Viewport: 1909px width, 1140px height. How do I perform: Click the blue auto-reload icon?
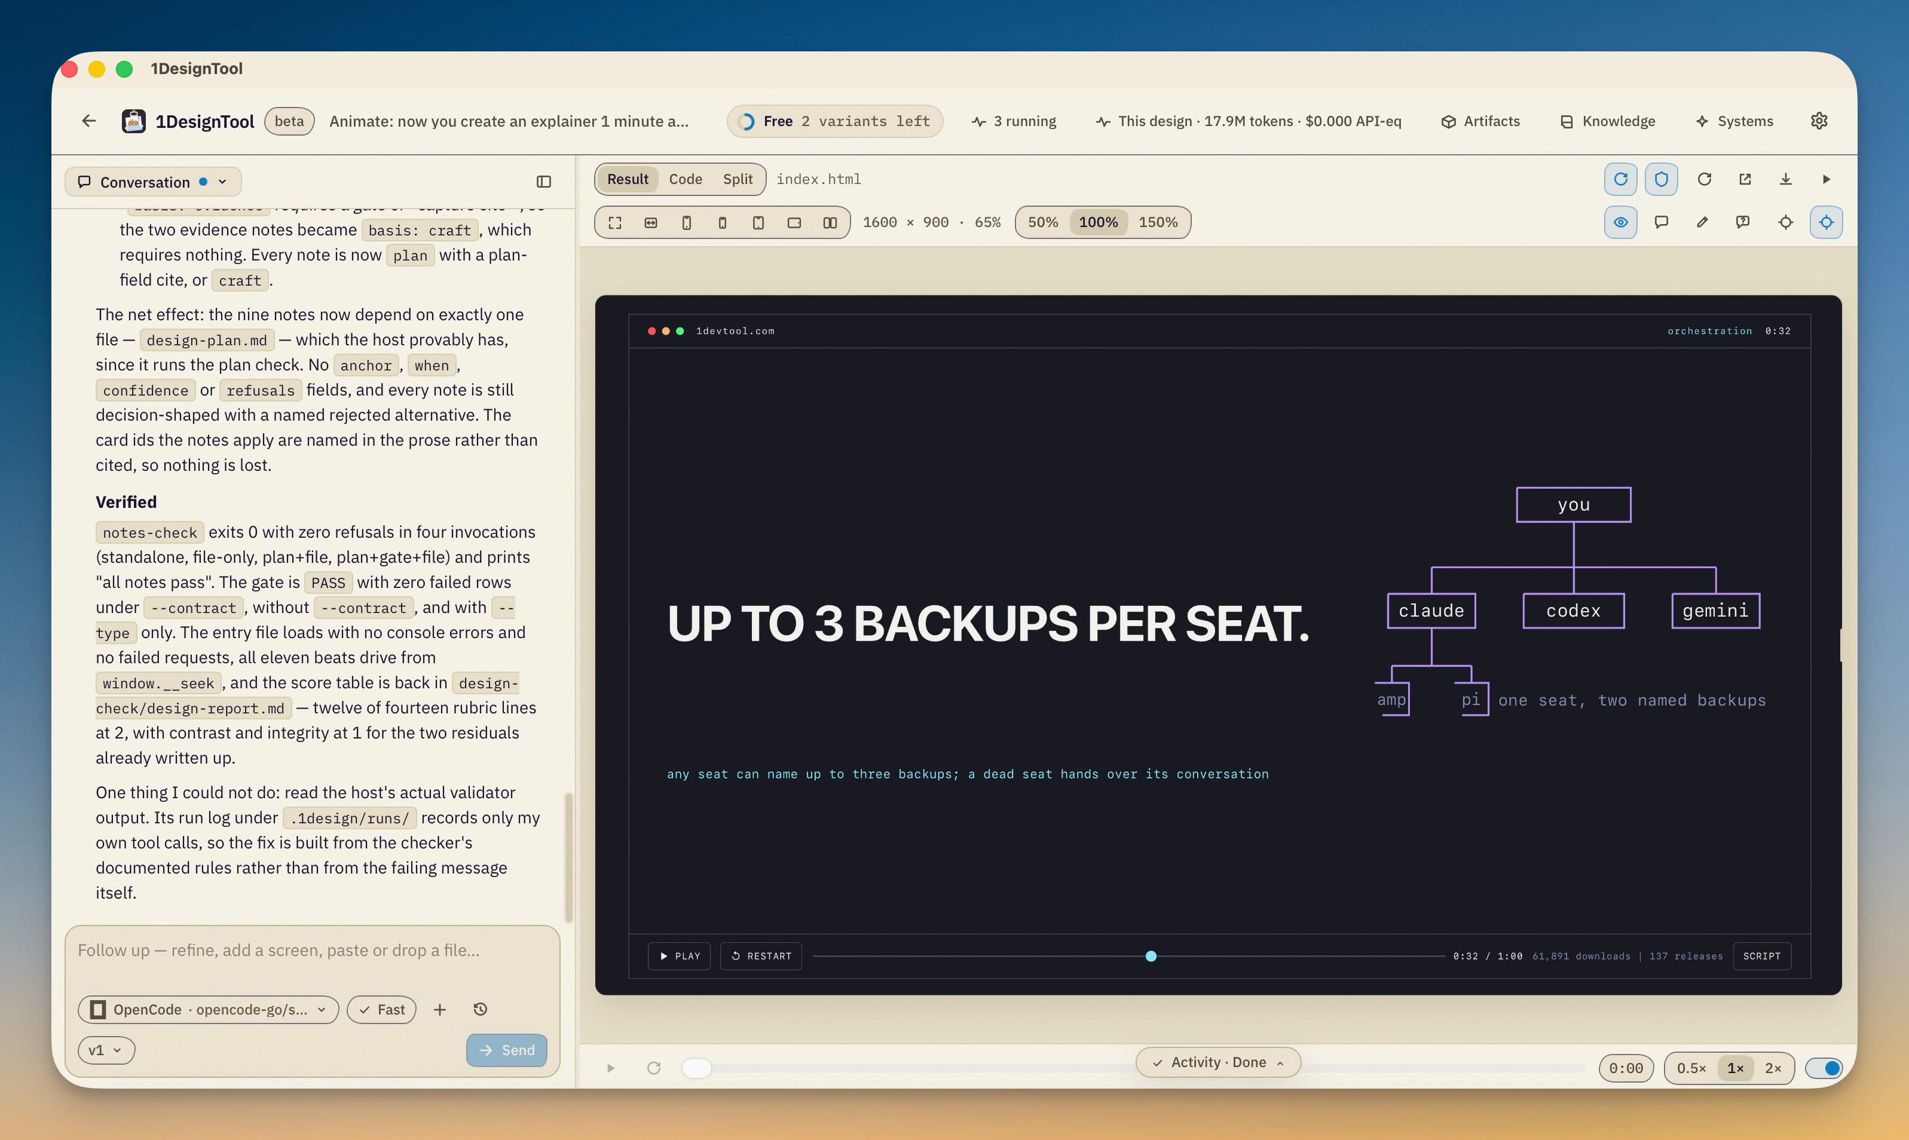1620,179
